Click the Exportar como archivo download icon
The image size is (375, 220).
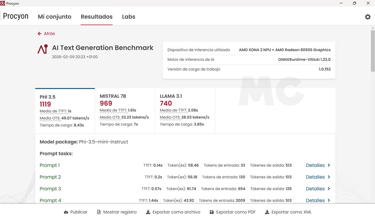tap(148, 212)
